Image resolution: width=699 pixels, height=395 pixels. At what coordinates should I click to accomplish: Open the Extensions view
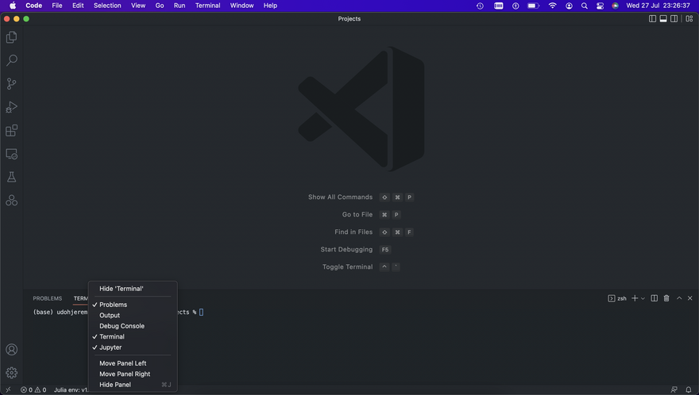(x=11, y=130)
